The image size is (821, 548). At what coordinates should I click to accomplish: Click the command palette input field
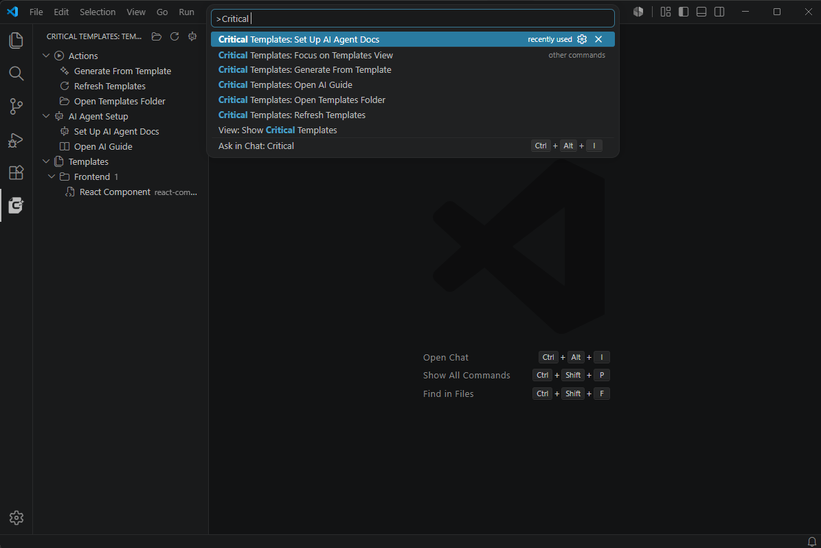tap(413, 19)
